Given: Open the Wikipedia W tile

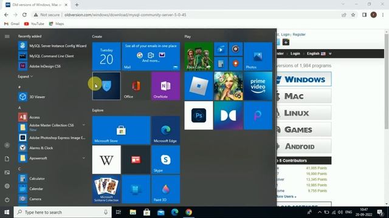Looking at the screenshot, I should point(106,160).
